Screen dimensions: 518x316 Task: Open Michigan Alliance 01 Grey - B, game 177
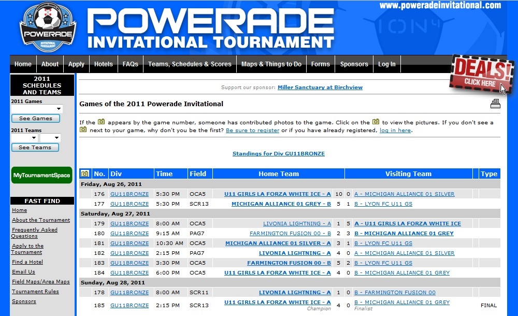281,204
